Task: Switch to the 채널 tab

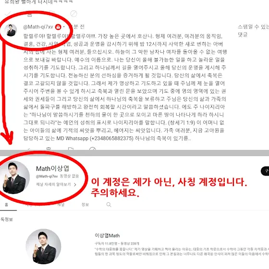Action: coord(61,205)
